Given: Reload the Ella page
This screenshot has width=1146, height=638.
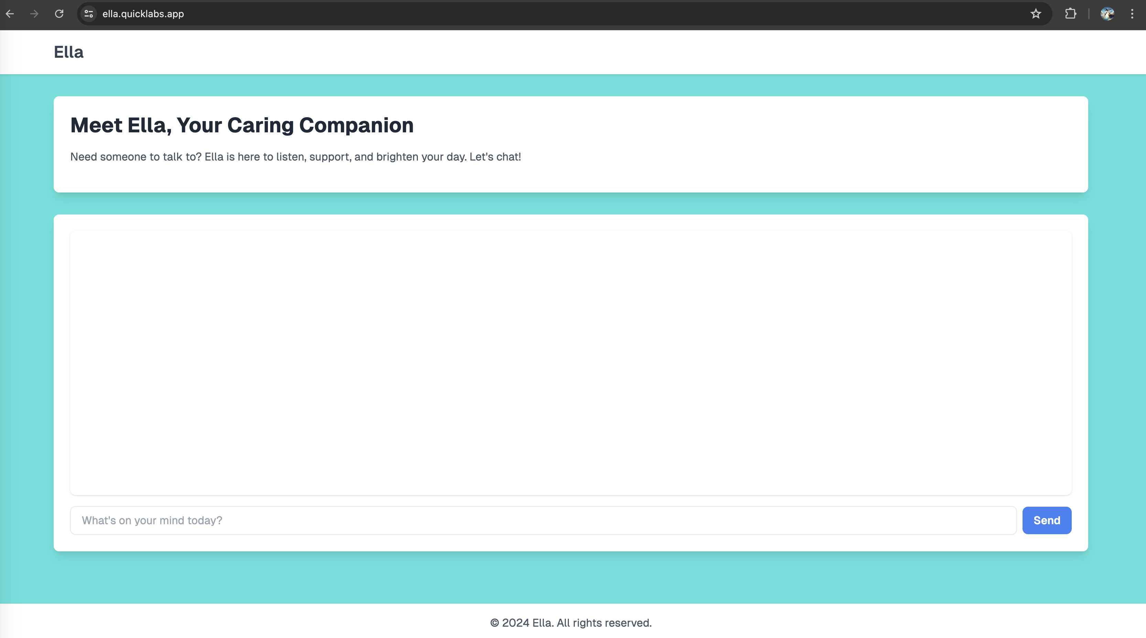Looking at the screenshot, I should (x=59, y=14).
